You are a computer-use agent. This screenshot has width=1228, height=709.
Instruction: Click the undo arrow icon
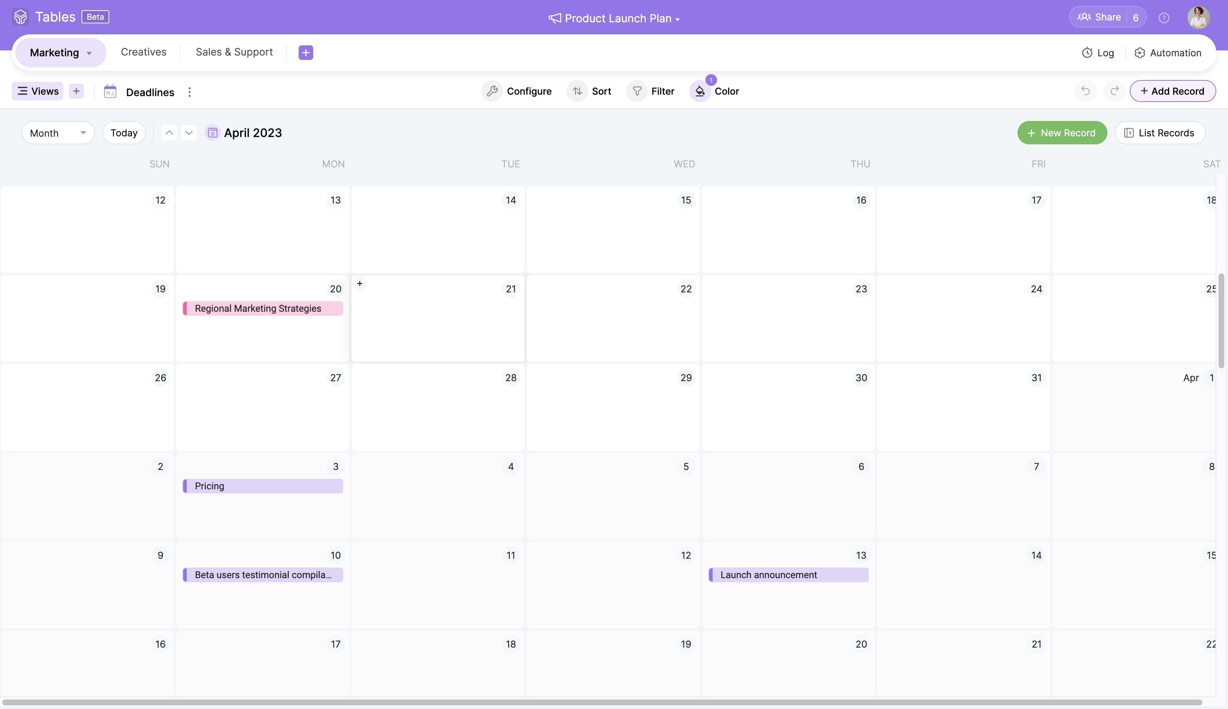point(1085,91)
